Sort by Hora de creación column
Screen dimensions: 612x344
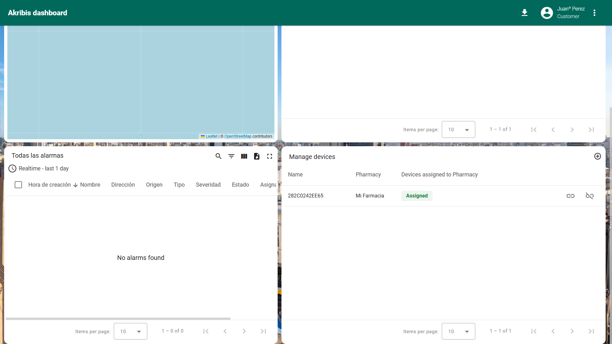tap(49, 185)
